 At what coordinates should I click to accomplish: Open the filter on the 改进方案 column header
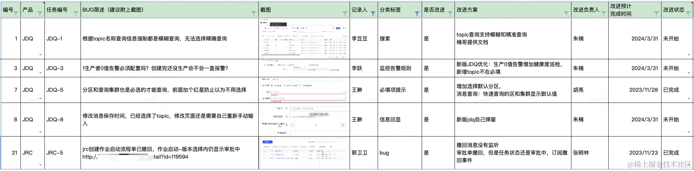tap(566, 13)
